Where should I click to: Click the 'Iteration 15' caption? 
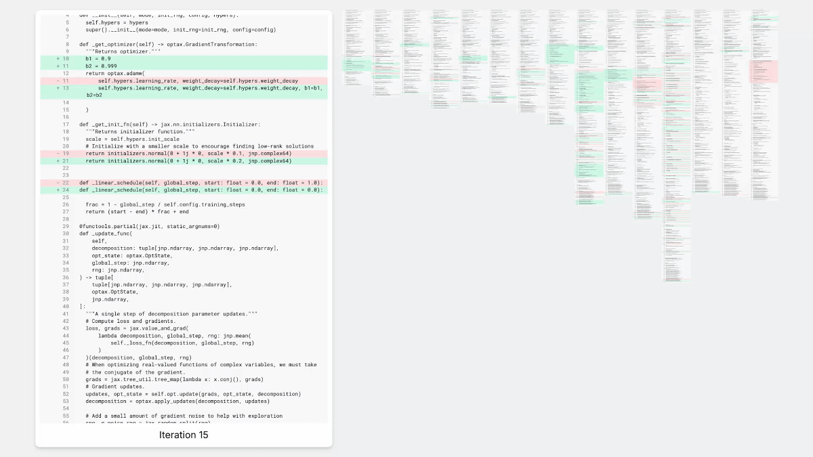pyautogui.click(x=184, y=435)
